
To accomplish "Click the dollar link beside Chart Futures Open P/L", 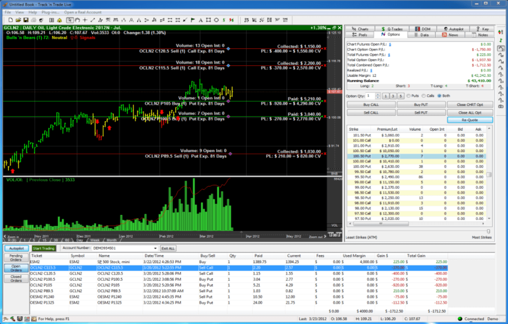I will tap(390, 44).
